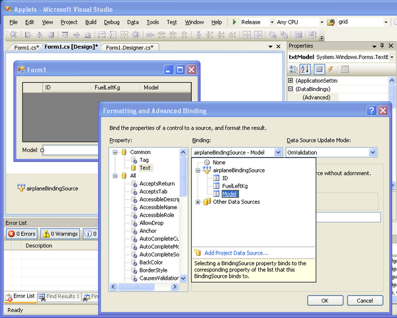Click the Add Project Data Source link
This screenshot has height=318, width=397.
(x=236, y=253)
